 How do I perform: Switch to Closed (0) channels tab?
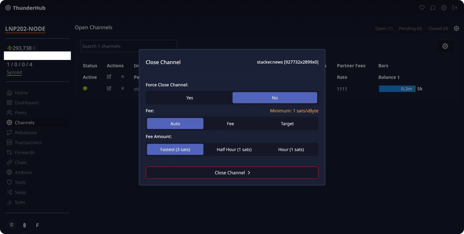point(438,29)
